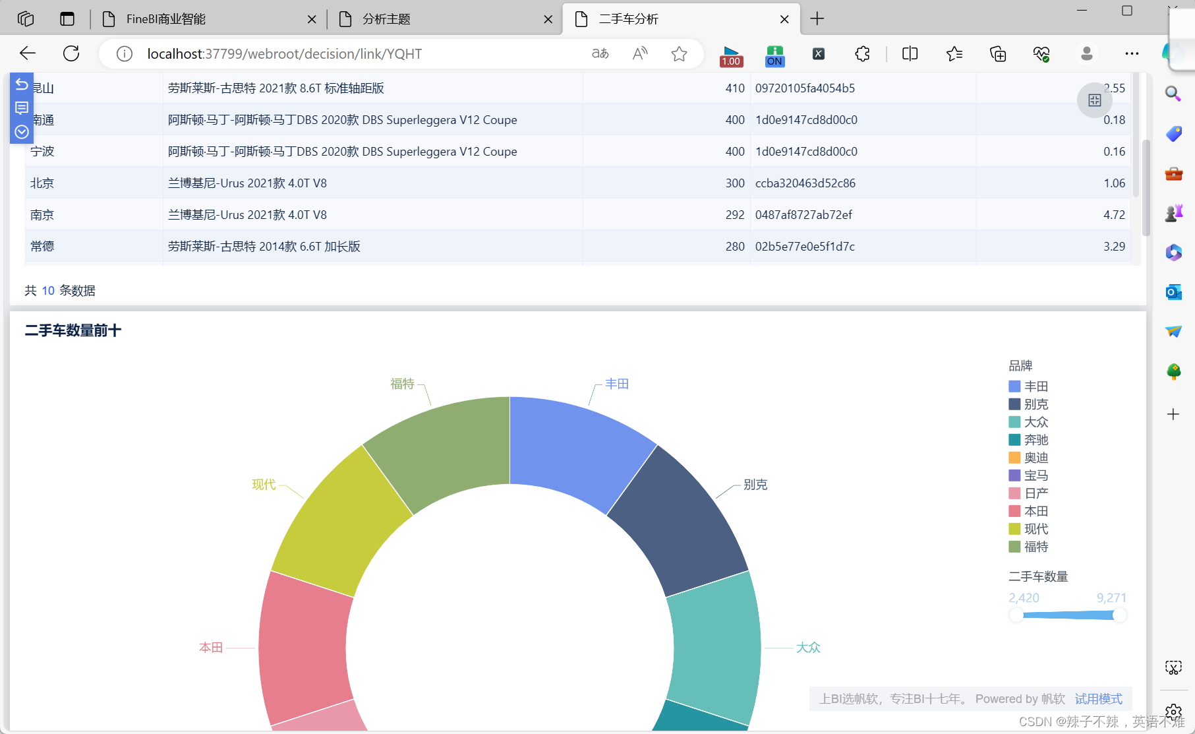Screen dimensions: 1195x734
Task: View site information icon in address bar
Action: [x=125, y=53]
